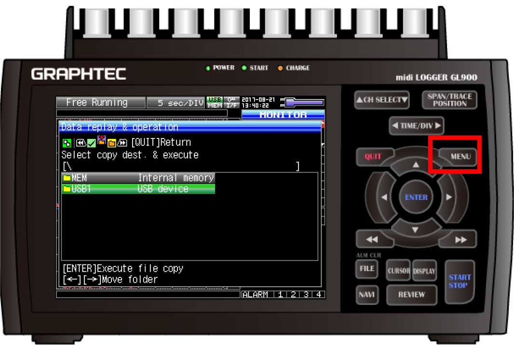This screenshot has height=345, width=514.
Task: Toggle the START STOP key
Action: pyautogui.click(x=459, y=281)
